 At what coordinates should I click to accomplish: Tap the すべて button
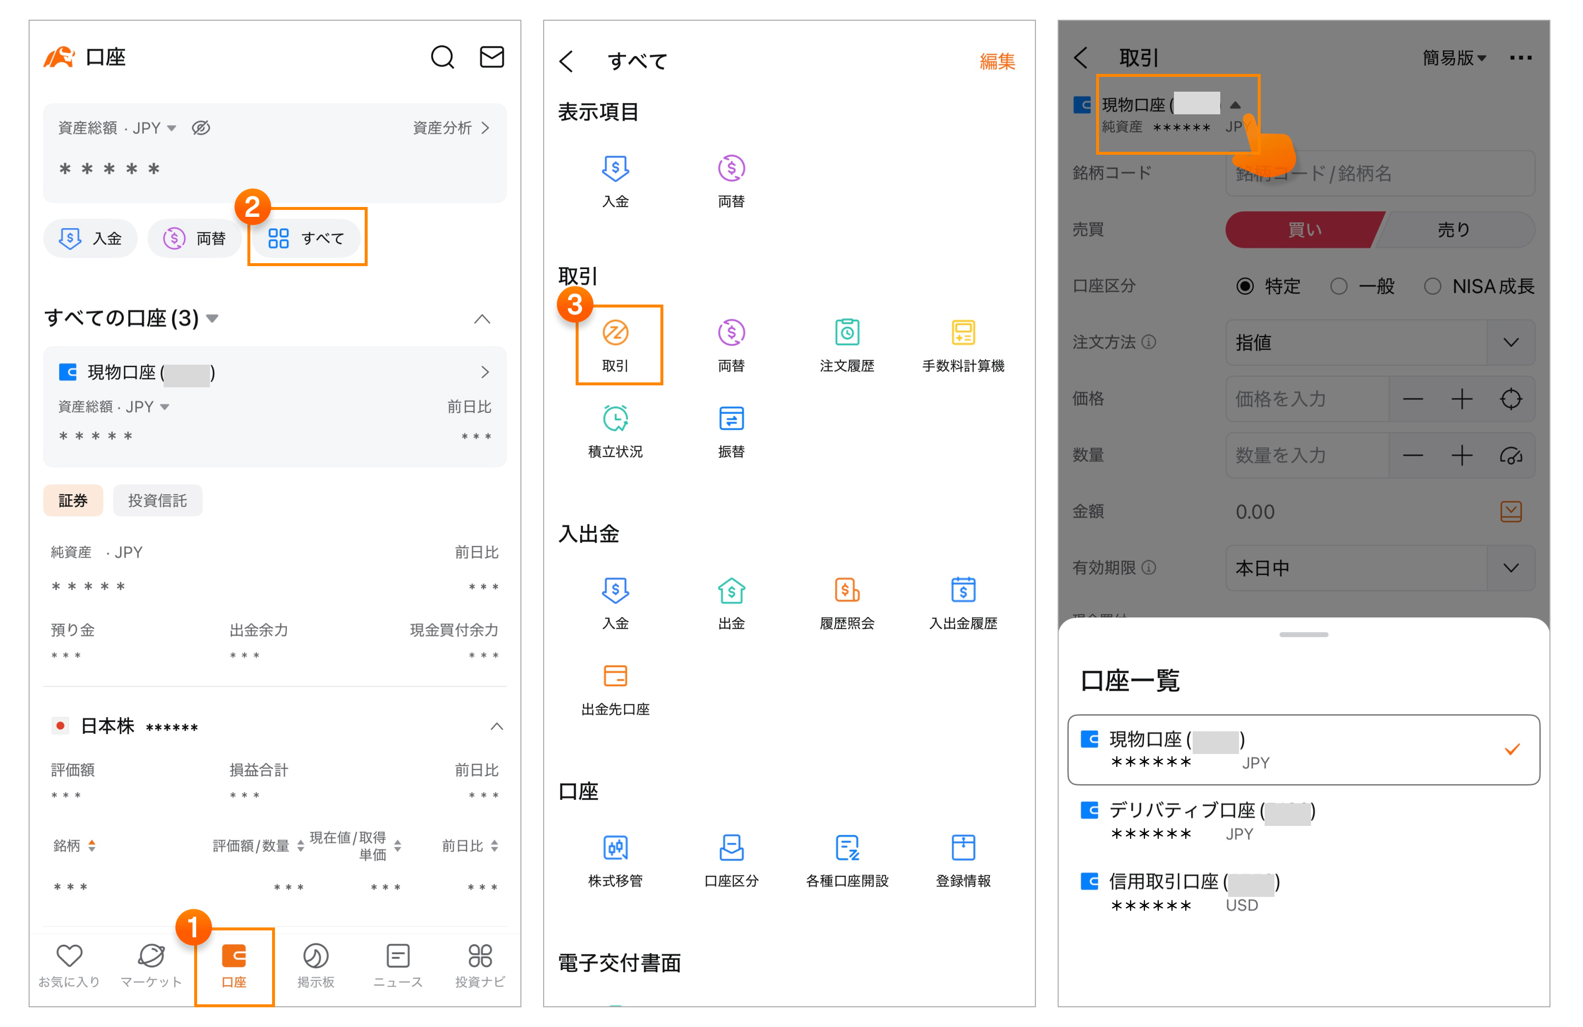click(x=307, y=238)
